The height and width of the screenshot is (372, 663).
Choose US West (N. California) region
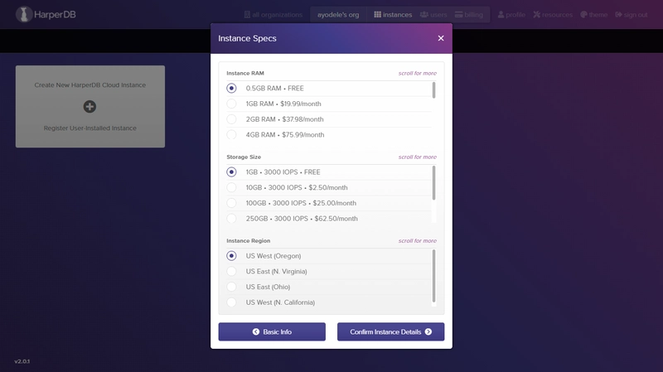click(x=328, y=302)
